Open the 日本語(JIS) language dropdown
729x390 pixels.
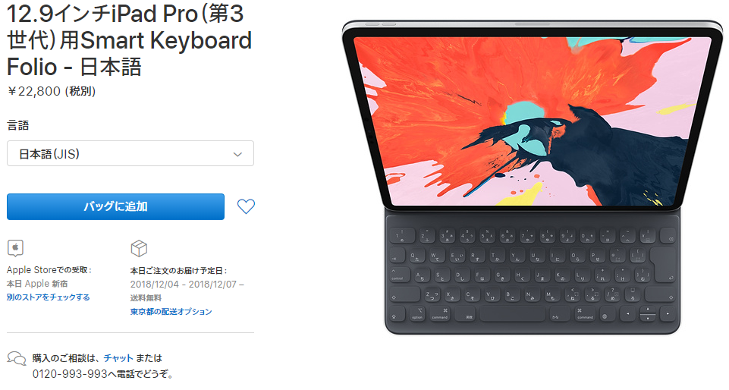pyautogui.click(x=130, y=153)
